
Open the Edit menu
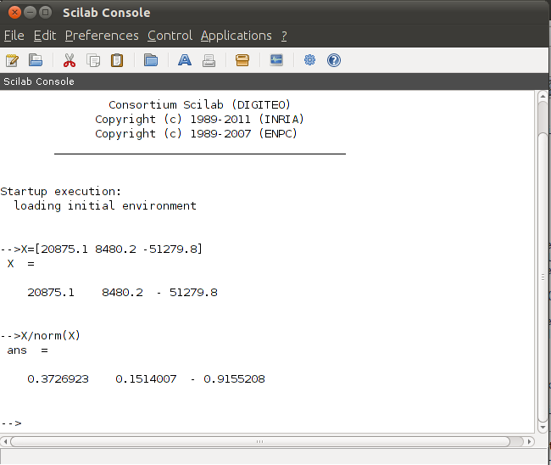45,36
